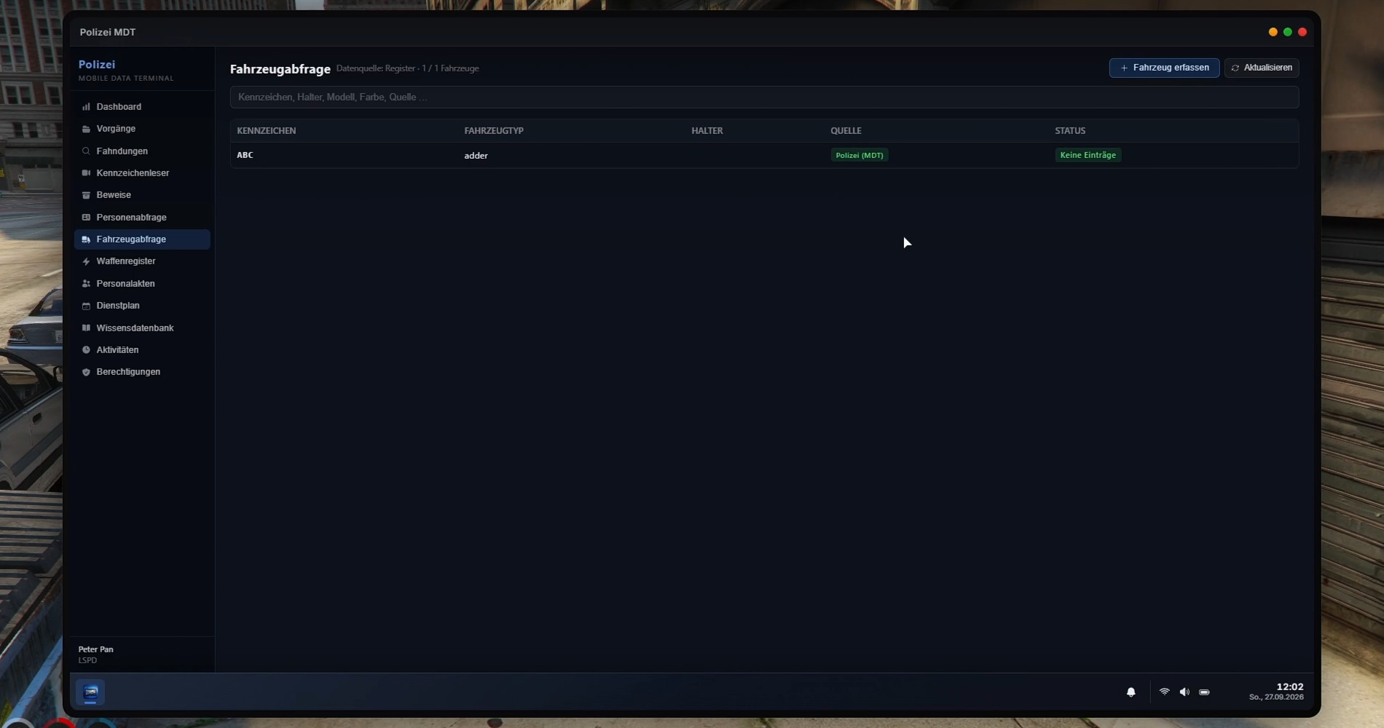Focus the Kennzeichen search field

pyautogui.click(x=764, y=97)
